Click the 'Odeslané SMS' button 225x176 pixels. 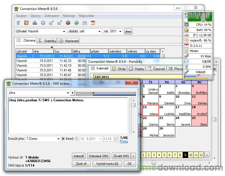[x=98, y=156]
